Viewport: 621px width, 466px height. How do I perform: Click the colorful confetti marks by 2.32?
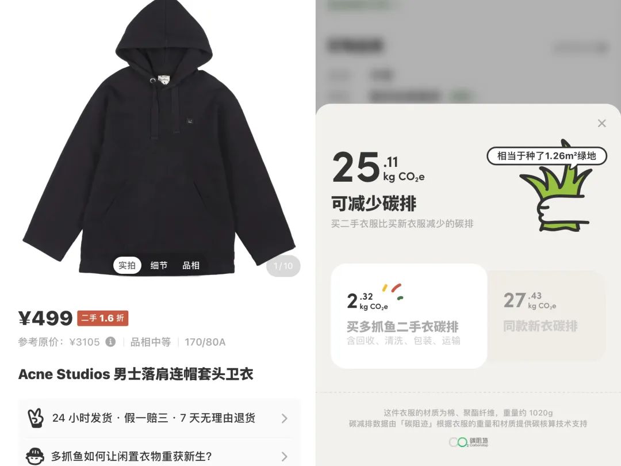click(393, 291)
